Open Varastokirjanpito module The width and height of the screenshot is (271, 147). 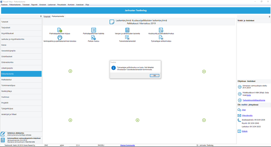click(x=21, y=51)
